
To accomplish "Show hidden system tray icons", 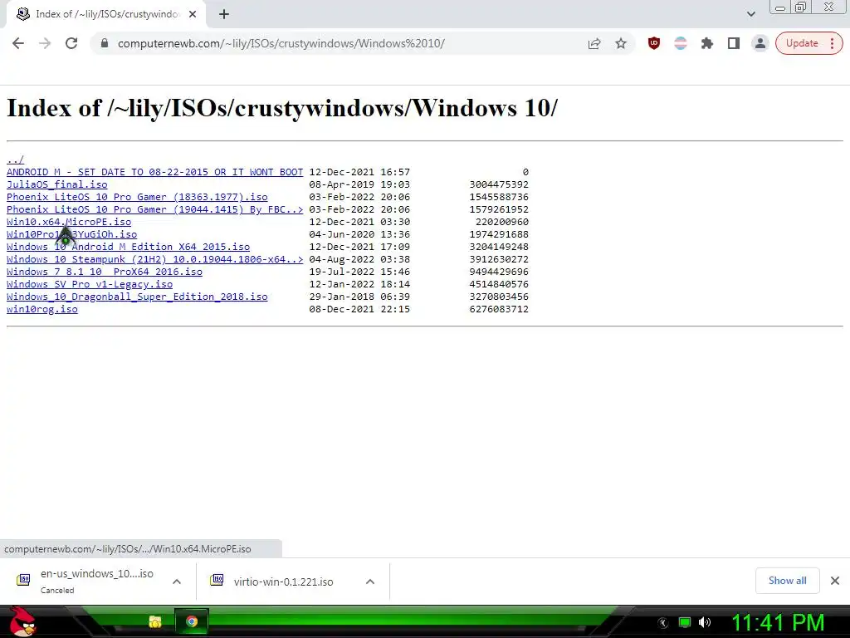I will point(663,623).
